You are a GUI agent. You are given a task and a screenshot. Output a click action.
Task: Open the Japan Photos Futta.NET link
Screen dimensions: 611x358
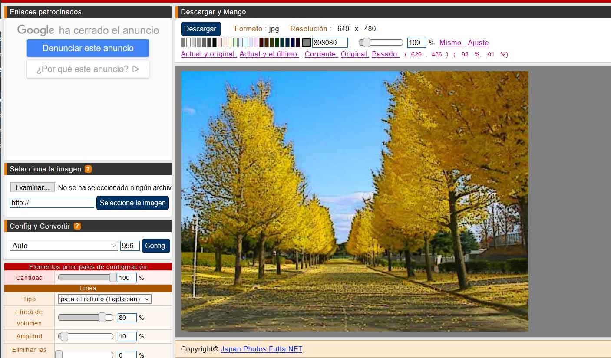coord(261,349)
